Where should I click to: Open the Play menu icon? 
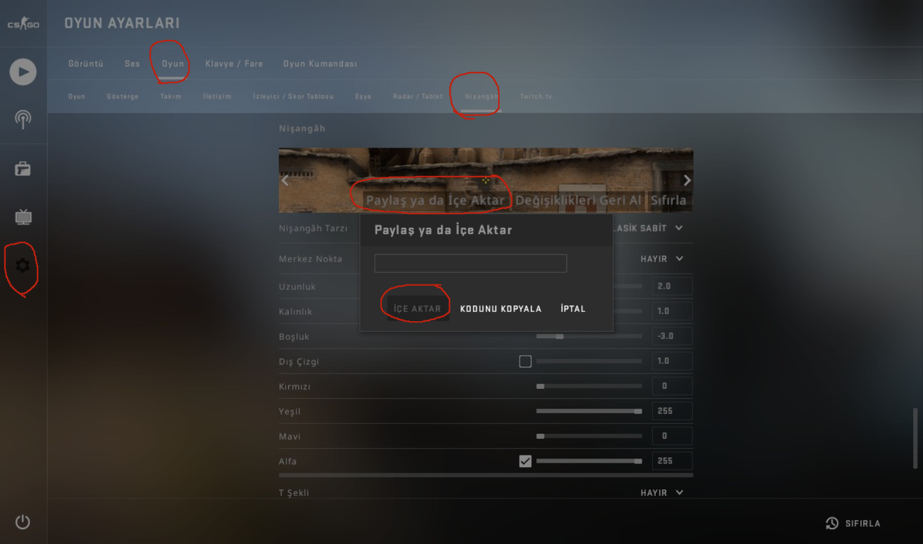click(23, 72)
